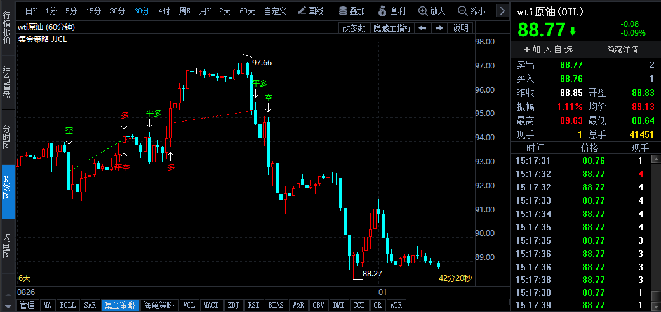Select BIAS indicator tab
The height and width of the screenshot is (312, 661).
coord(276,305)
